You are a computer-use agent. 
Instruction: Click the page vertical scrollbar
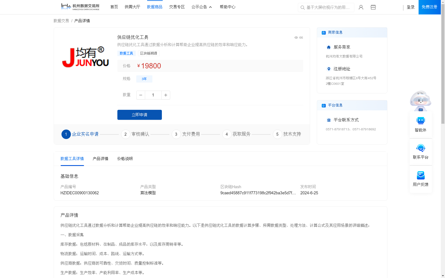(443, 64)
